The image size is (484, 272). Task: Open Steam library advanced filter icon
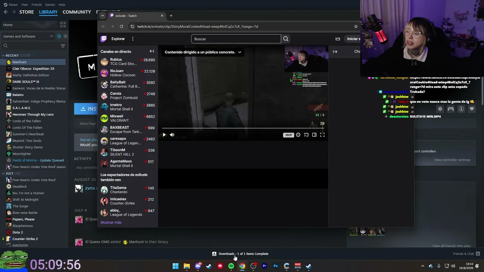63,46
